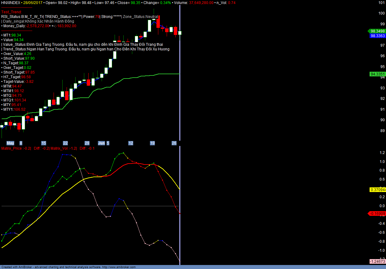Click the May label on date axis
The image size is (386, 269).
tap(11, 143)
